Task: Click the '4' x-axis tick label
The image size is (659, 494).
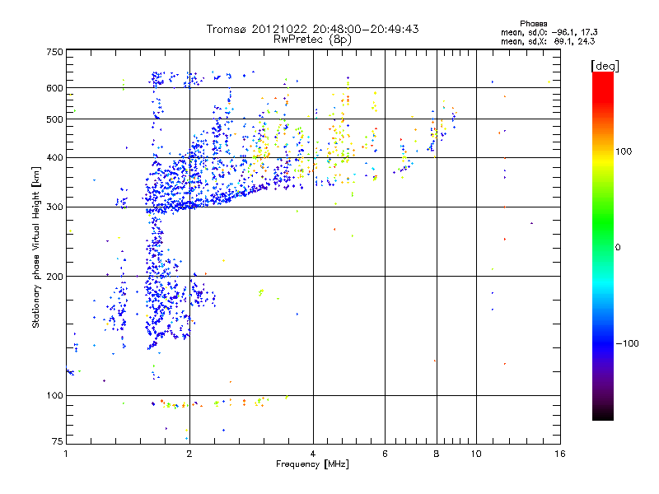Action: click(313, 454)
